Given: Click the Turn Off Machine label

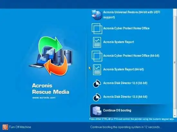Looking at the screenshot, I should tap(20, 127).
